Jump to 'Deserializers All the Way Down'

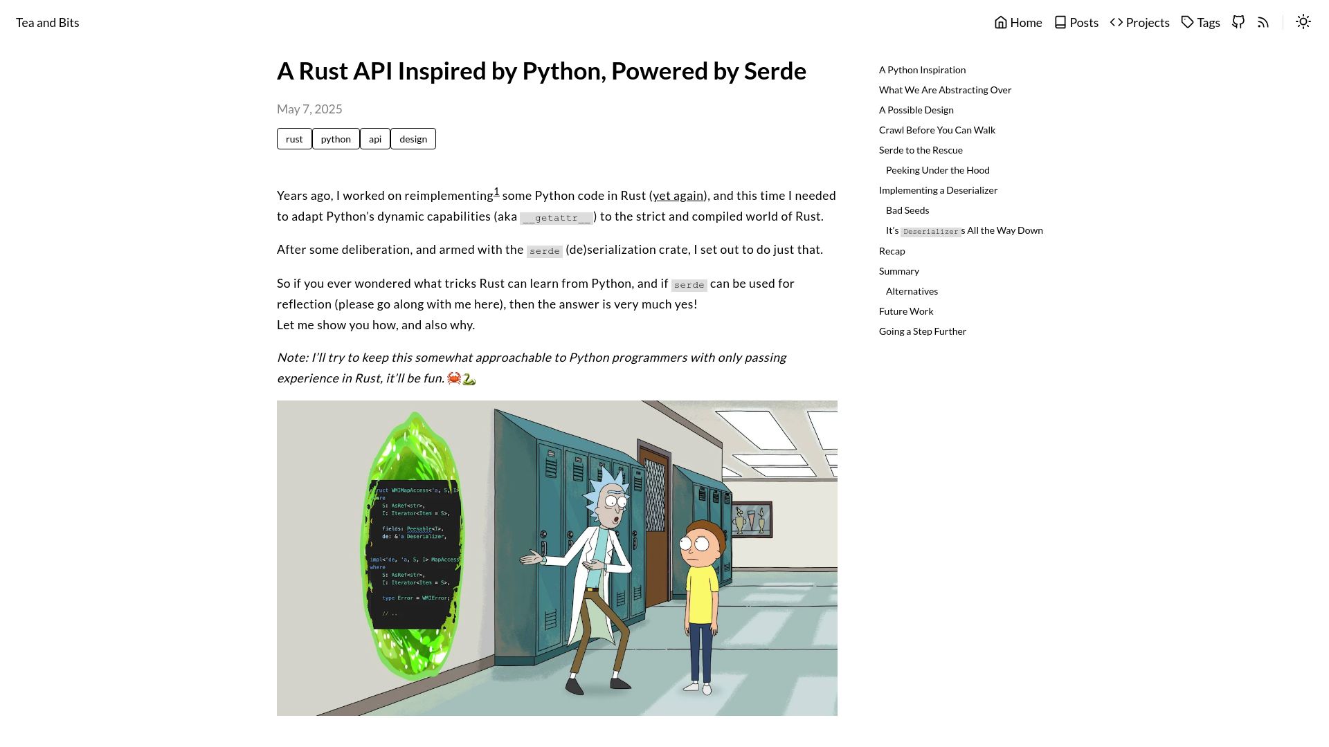click(x=964, y=230)
